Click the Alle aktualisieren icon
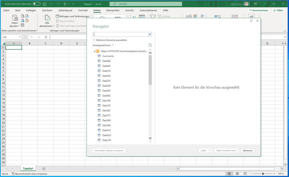Screen dimensions: 289x177 (x=47, y=18)
